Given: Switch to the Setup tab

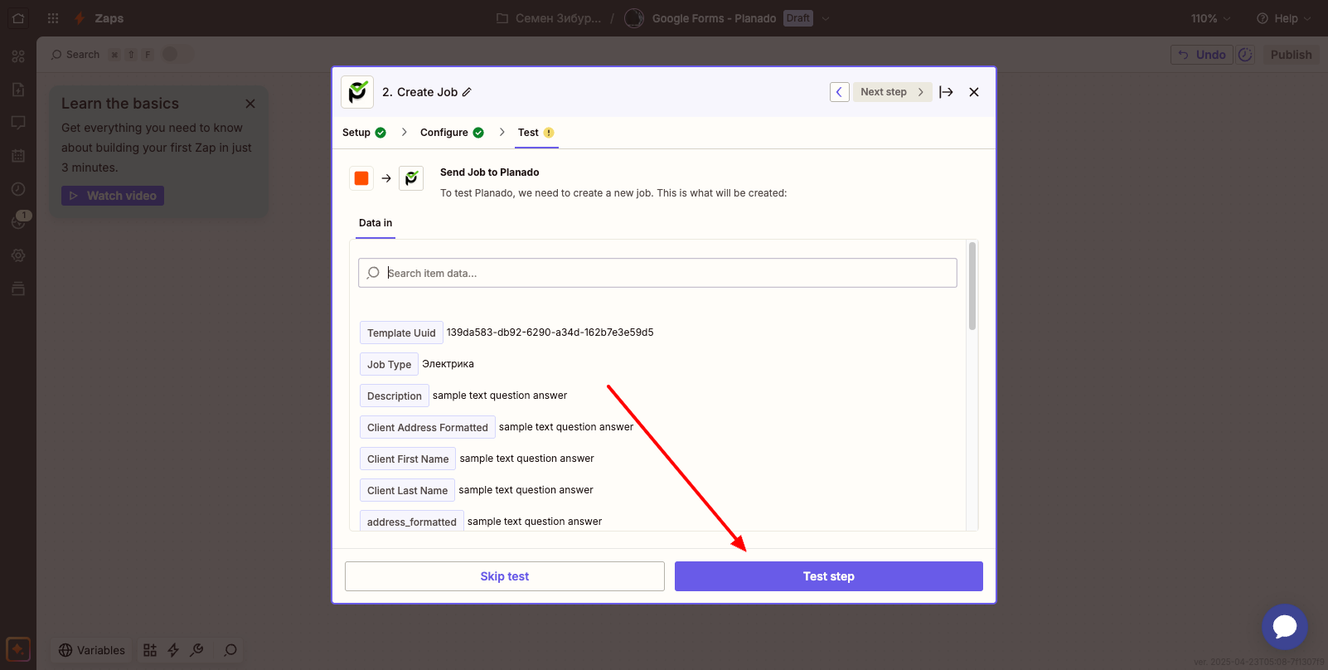Looking at the screenshot, I should [x=364, y=133].
